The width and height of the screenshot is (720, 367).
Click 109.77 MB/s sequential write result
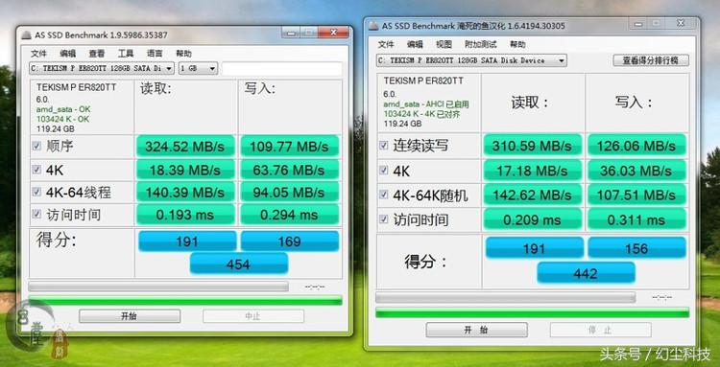pyautogui.click(x=289, y=147)
